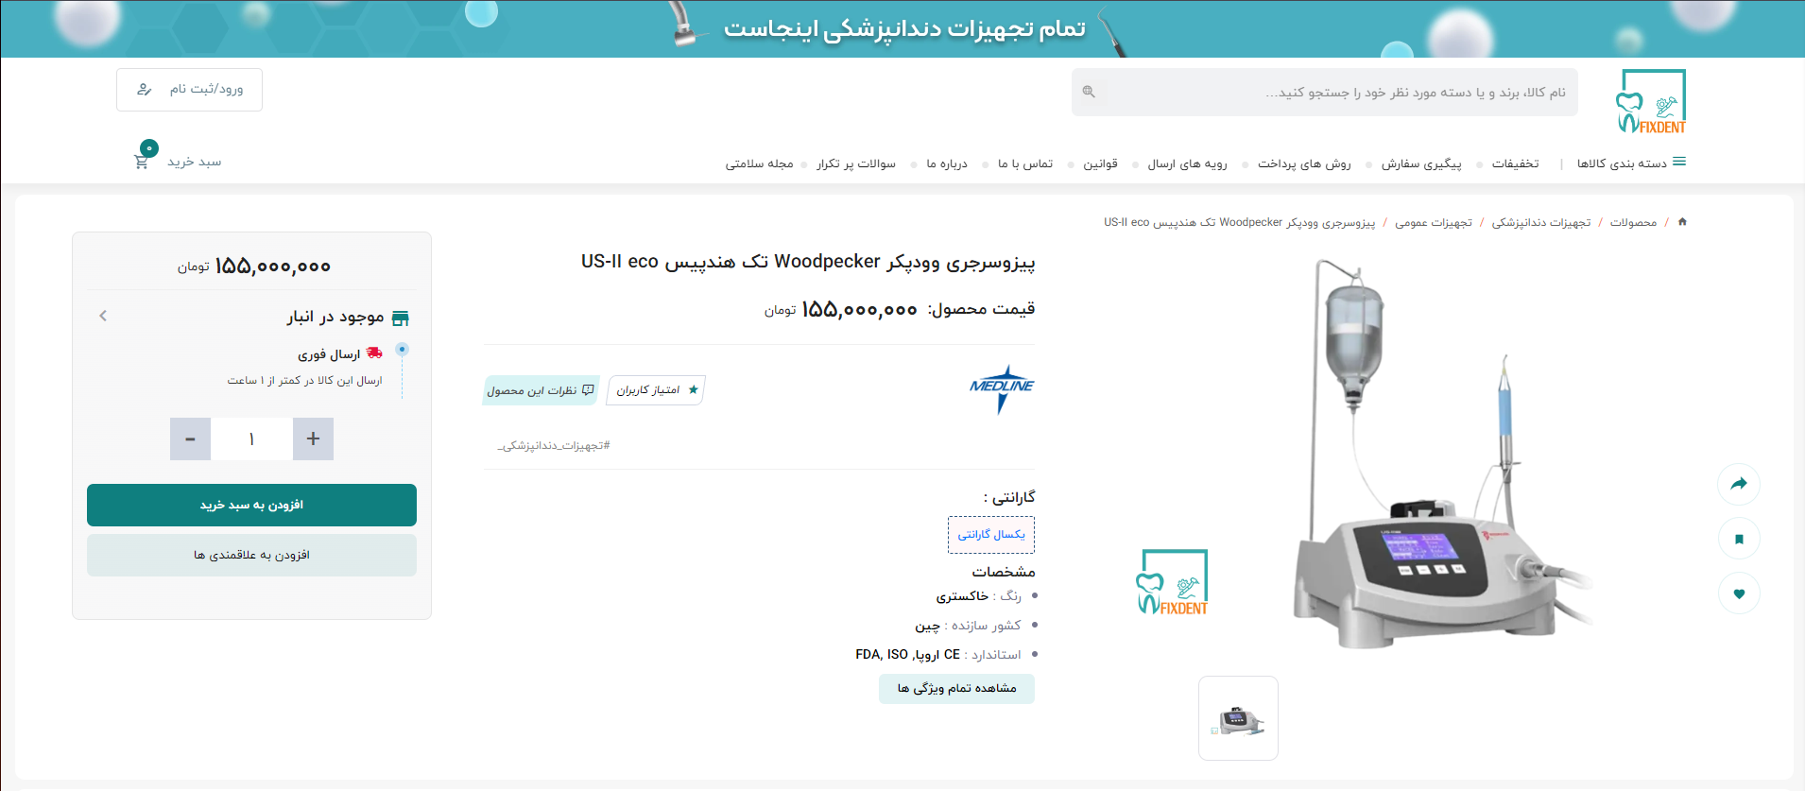Viewport: 1805px width, 791px height.
Task: Click the کشور سازنده : چین specification
Action: coord(968,626)
